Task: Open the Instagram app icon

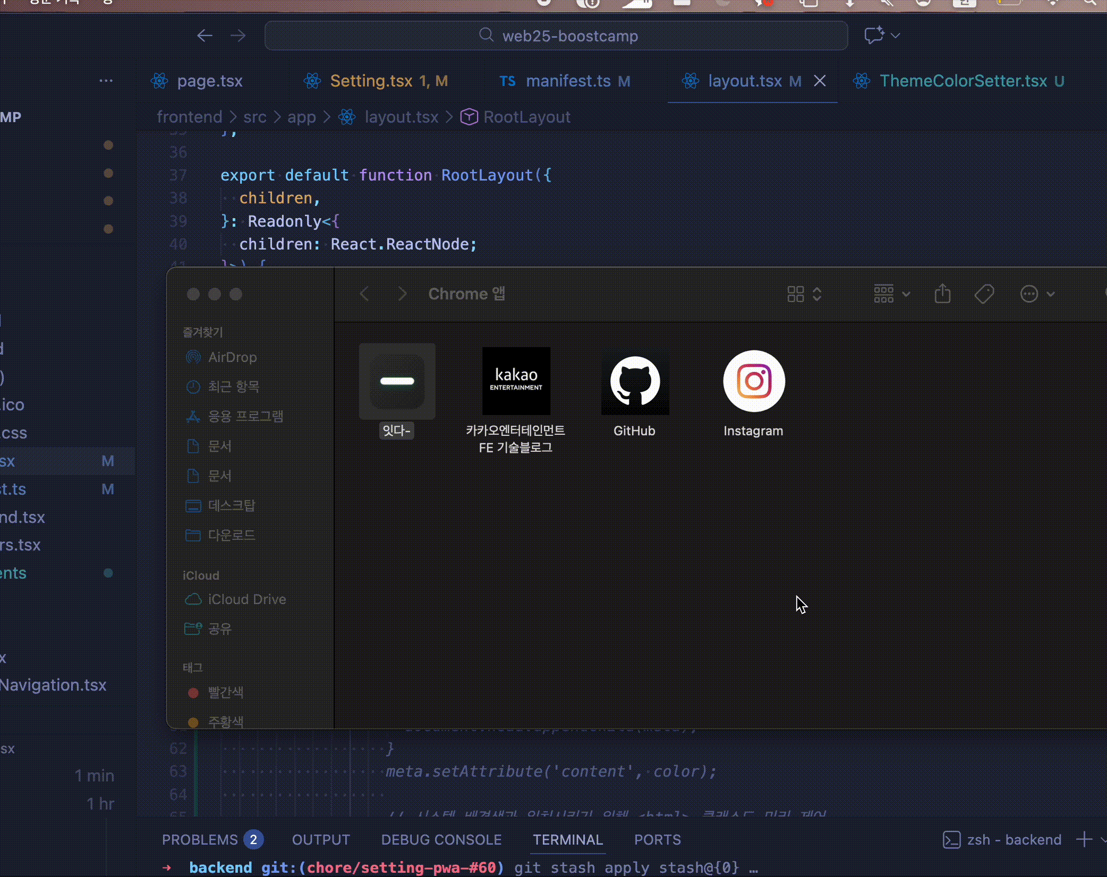Action: 754,381
